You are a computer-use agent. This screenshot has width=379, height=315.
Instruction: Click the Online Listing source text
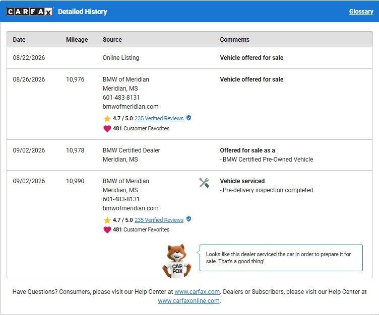pos(121,58)
